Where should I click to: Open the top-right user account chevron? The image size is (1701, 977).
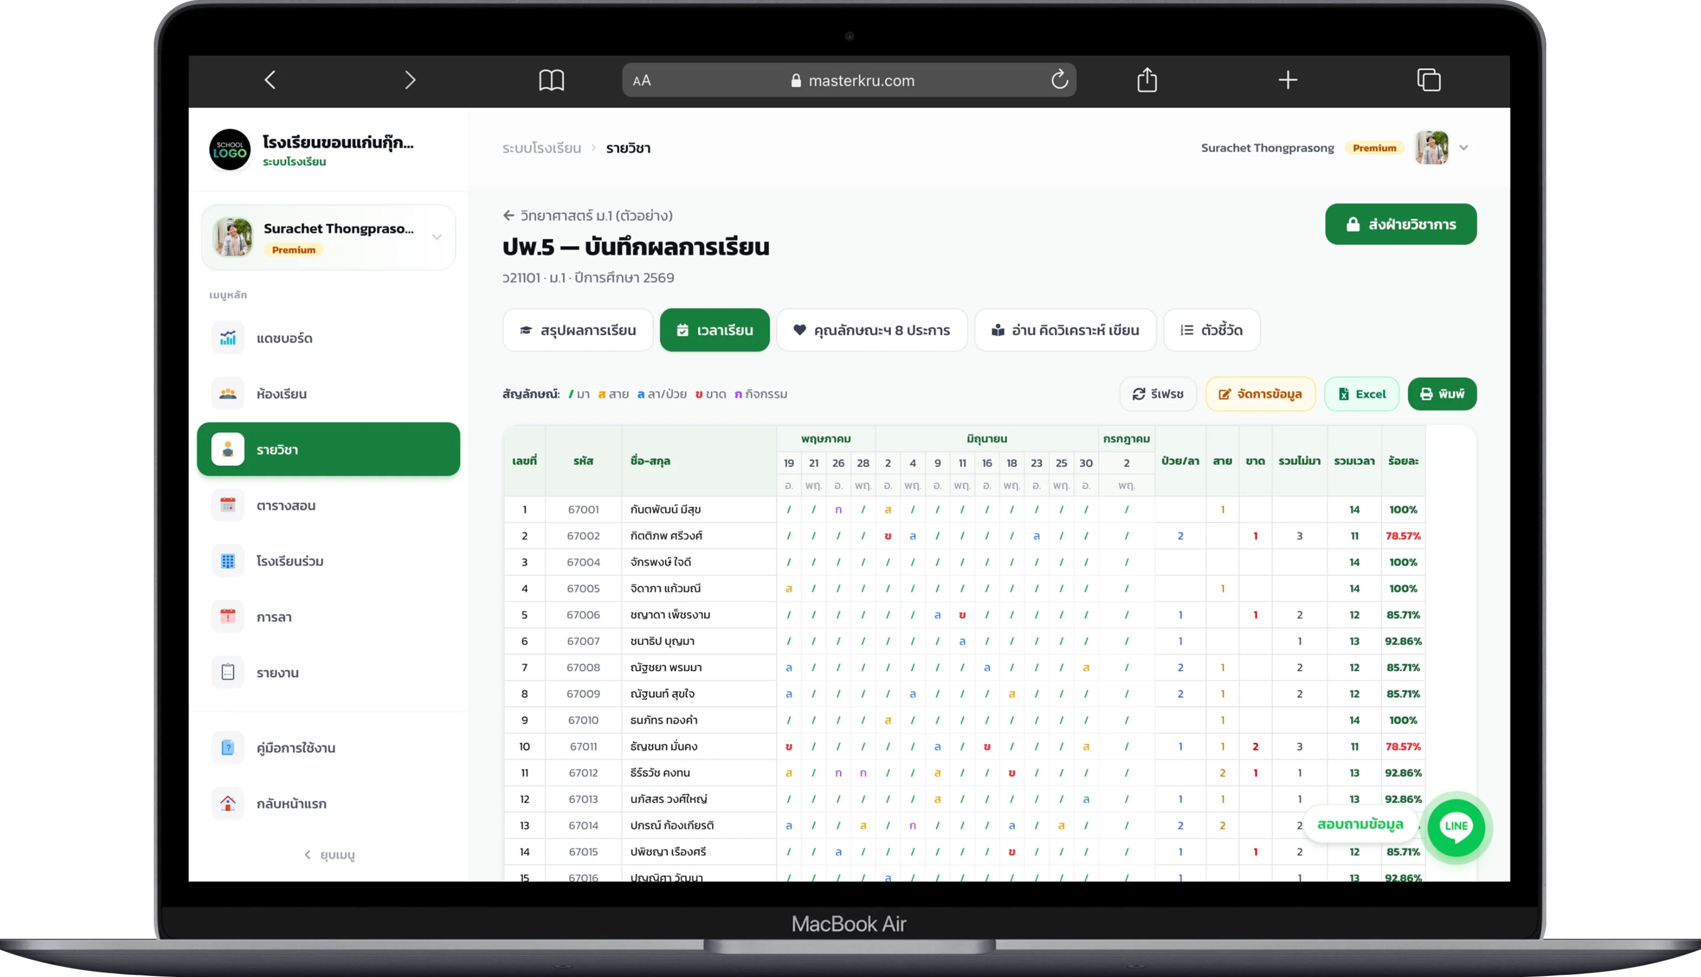click(x=1463, y=147)
